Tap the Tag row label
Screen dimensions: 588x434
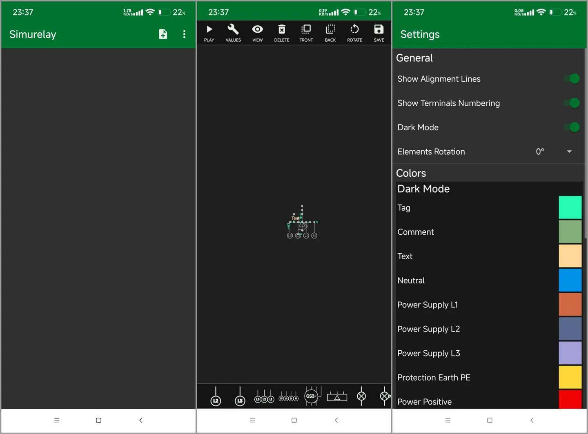coord(404,208)
